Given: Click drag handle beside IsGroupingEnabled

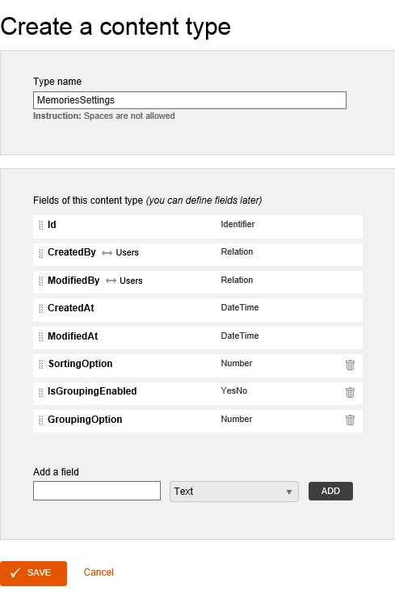Looking at the screenshot, I should pos(40,392).
